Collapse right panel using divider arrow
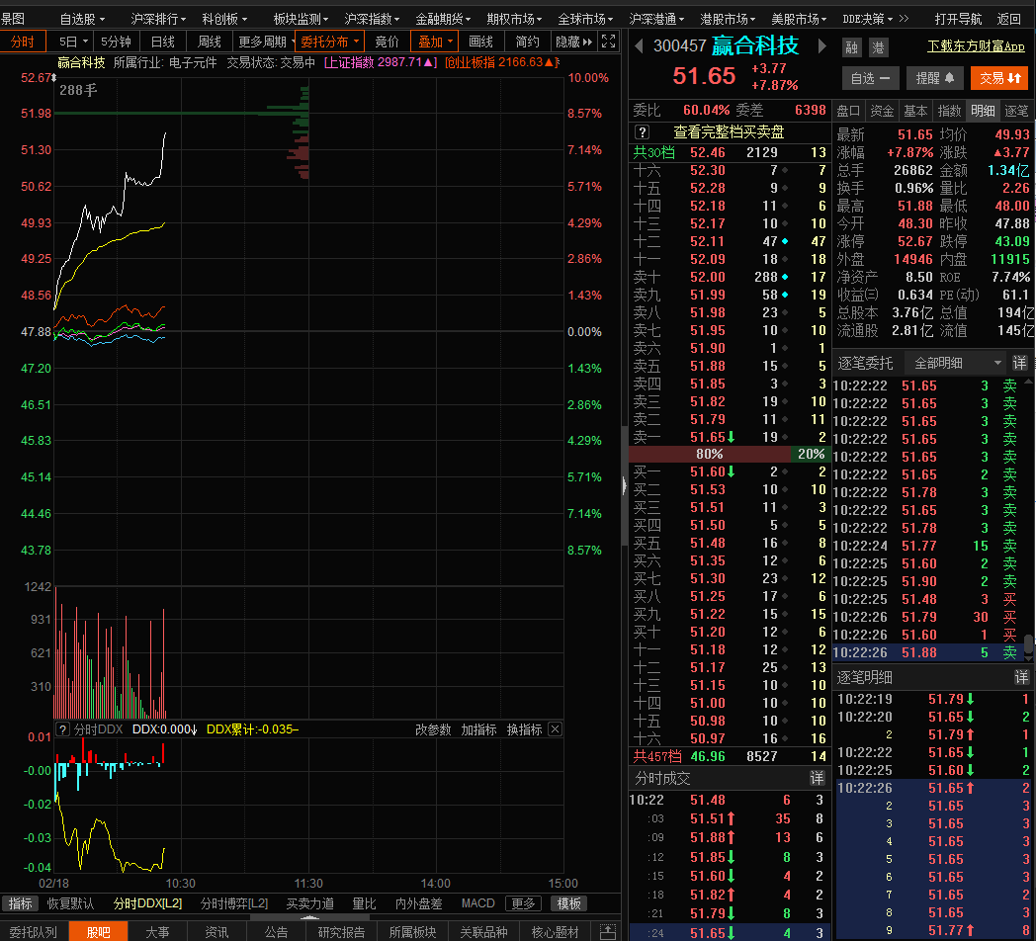This screenshot has width=1036, height=941. pyautogui.click(x=625, y=485)
